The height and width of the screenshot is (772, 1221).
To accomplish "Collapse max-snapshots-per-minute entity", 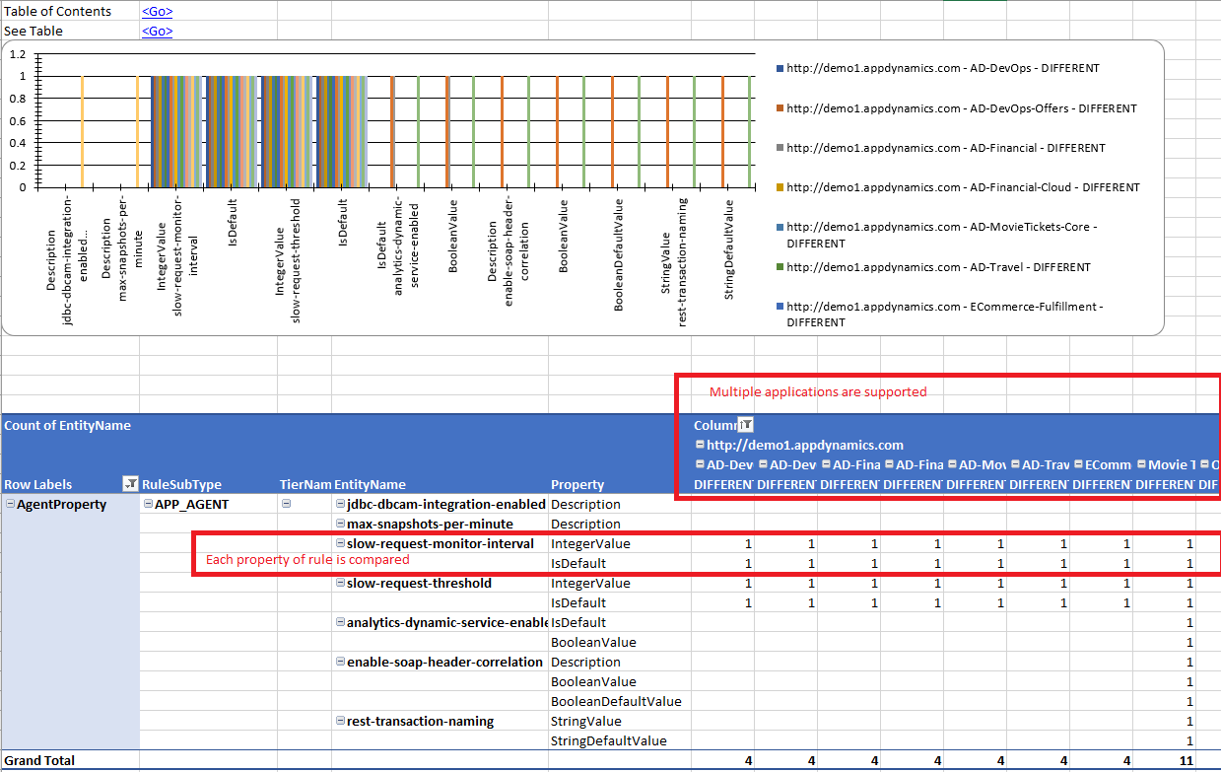I will 340,524.
